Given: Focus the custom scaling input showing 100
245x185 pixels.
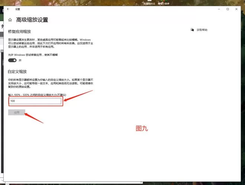Looking at the screenshot, I should point(35,101).
